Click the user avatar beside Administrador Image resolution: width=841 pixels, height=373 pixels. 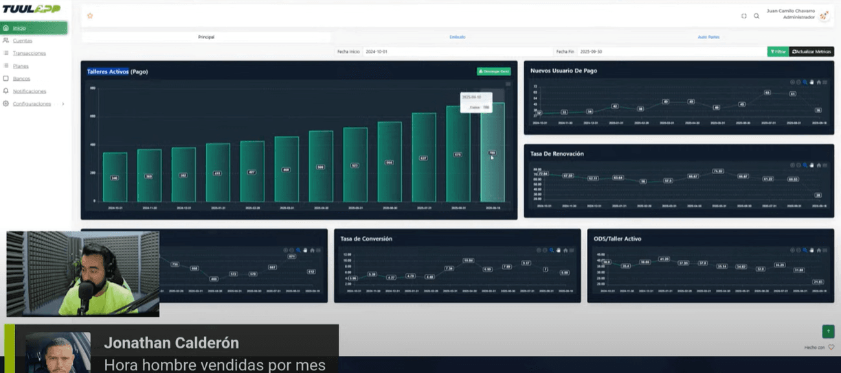click(x=824, y=16)
